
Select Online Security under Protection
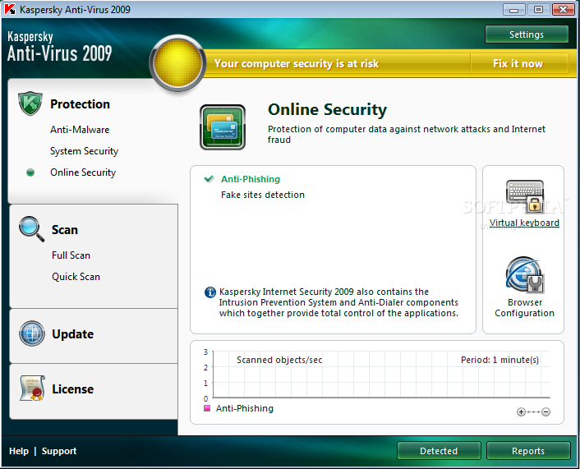click(x=83, y=172)
